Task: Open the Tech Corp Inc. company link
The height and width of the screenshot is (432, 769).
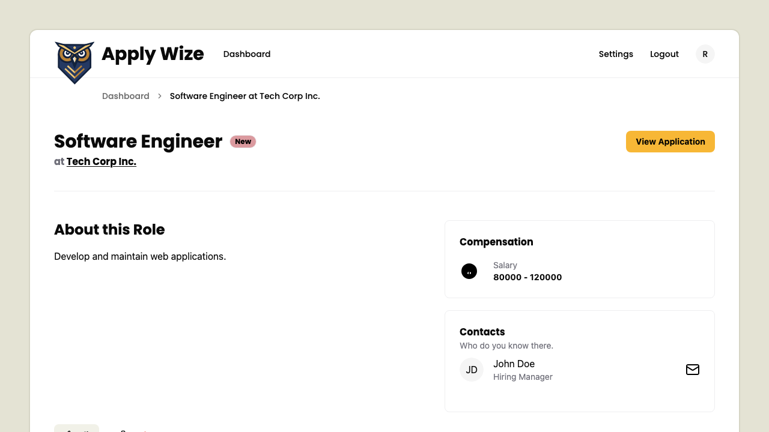Action: point(102,161)
